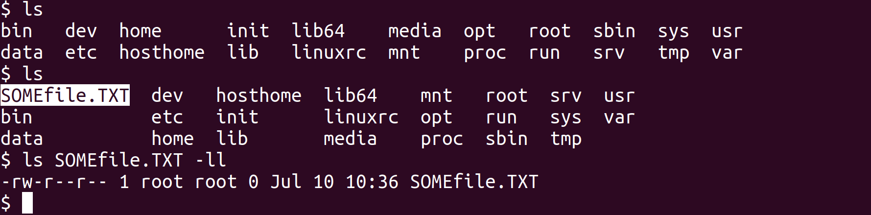The height and width of the screenshot is (215, 871).
Task: Click the -rw-r--r-- permissions string
Action: coord(54,182)
